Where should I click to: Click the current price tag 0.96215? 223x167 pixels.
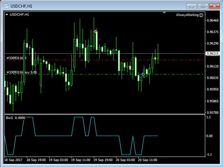coord(213,54)
